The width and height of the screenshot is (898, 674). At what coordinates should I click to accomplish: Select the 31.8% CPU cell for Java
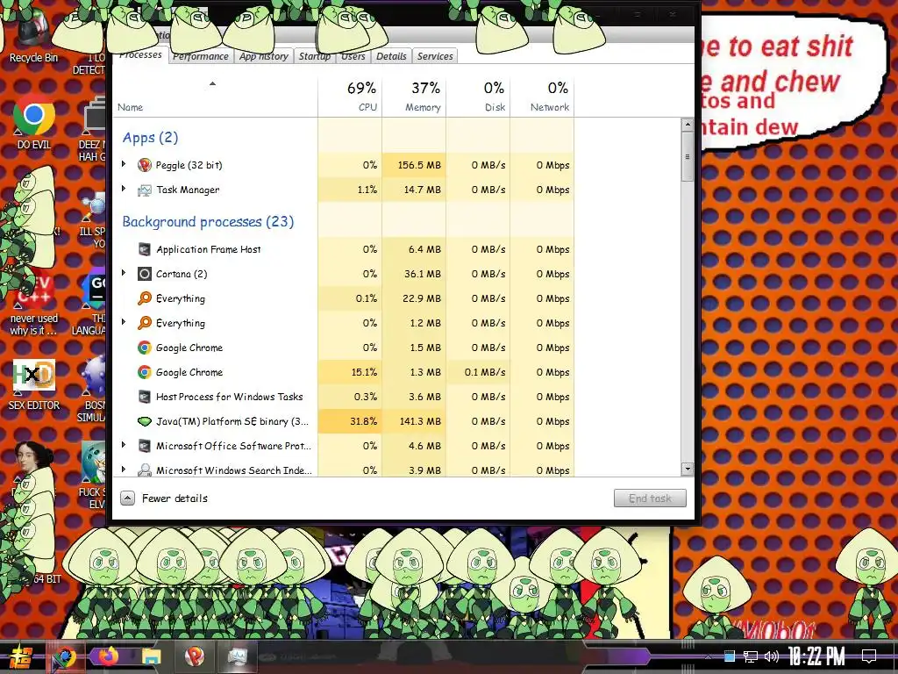coord(350,421)
